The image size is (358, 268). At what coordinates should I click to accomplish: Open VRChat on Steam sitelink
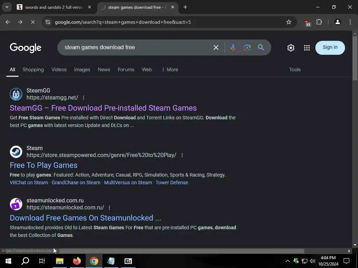point(29,183)
